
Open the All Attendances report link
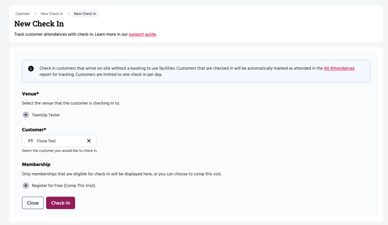(339, 68)
